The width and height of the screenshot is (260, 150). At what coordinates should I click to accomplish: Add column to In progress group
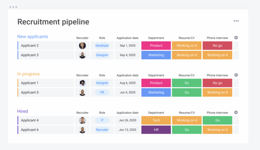point(236,75)
